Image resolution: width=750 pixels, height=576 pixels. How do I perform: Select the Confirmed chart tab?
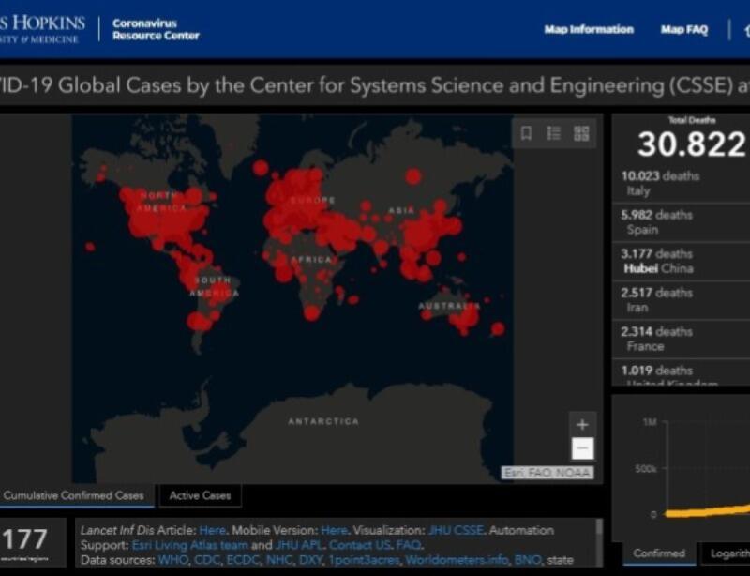click(659, 553)
